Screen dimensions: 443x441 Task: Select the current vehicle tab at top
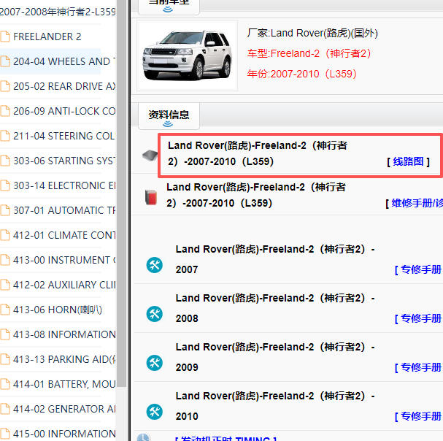pyautogui.click(x=169, y=7)
